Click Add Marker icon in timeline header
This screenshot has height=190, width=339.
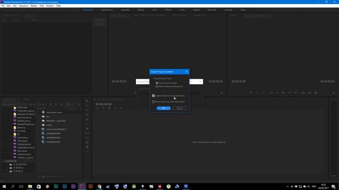coord(115,108)
